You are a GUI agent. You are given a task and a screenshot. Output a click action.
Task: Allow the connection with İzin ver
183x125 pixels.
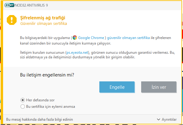[x=159, y=87]
